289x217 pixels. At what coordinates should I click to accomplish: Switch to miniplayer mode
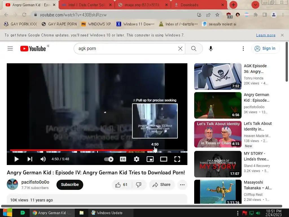150,159
